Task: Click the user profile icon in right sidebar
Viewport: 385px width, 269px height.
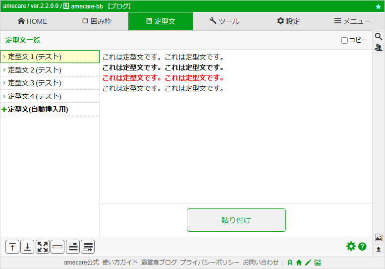Action: click(379, 47)
